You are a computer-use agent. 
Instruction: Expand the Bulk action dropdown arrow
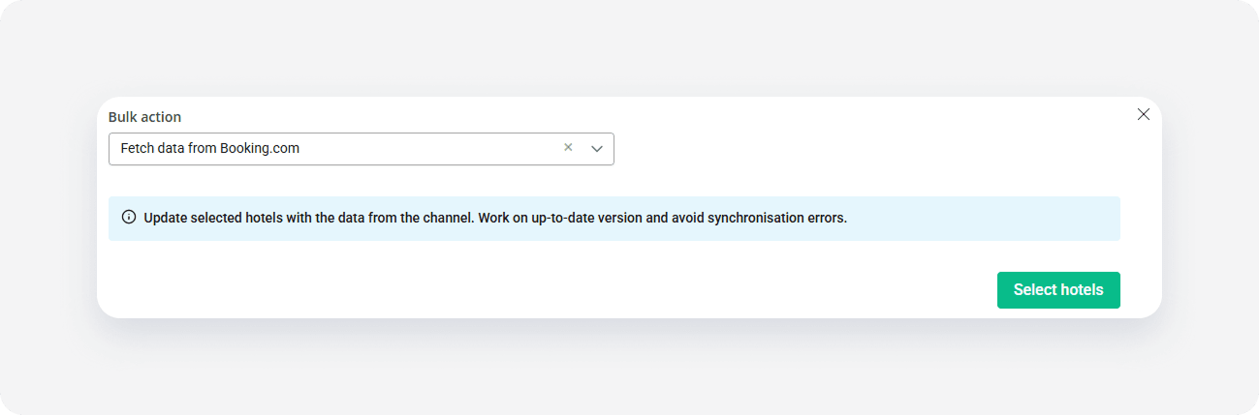point(597,149)
